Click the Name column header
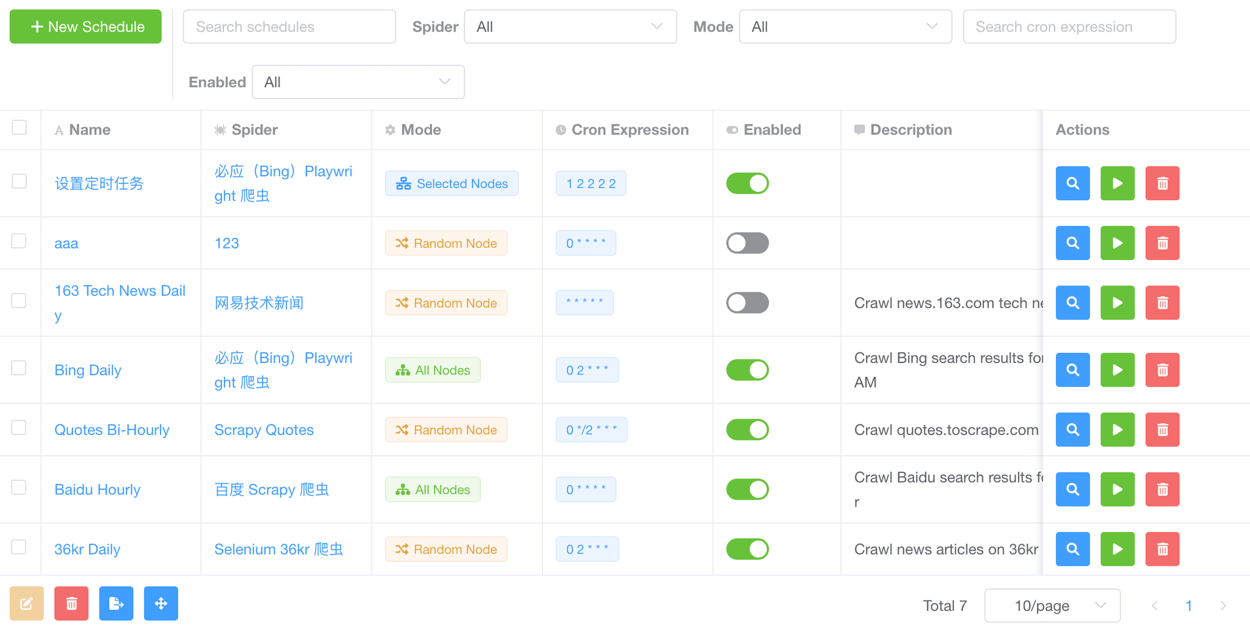Viewport: 1250px width, 631px height. [x=89, y=129]
